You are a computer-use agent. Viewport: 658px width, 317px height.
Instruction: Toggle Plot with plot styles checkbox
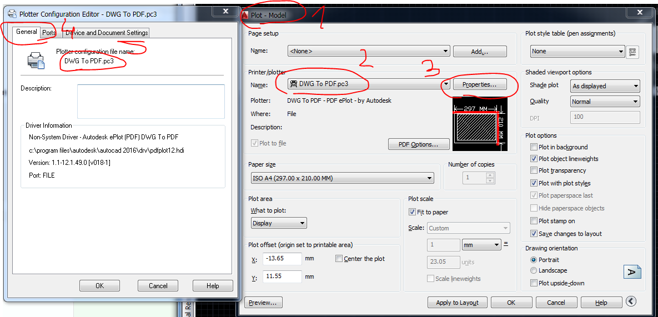coord(534,183)
